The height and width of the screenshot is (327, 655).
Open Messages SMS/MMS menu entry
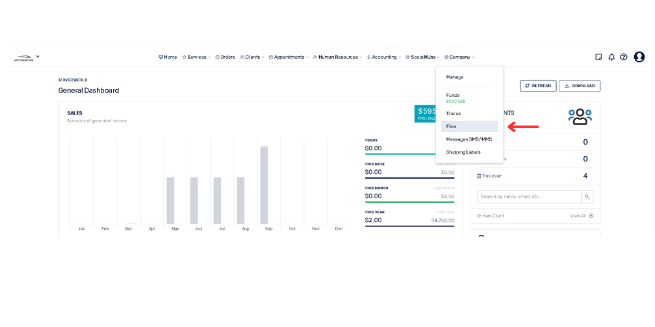(468, 139)
